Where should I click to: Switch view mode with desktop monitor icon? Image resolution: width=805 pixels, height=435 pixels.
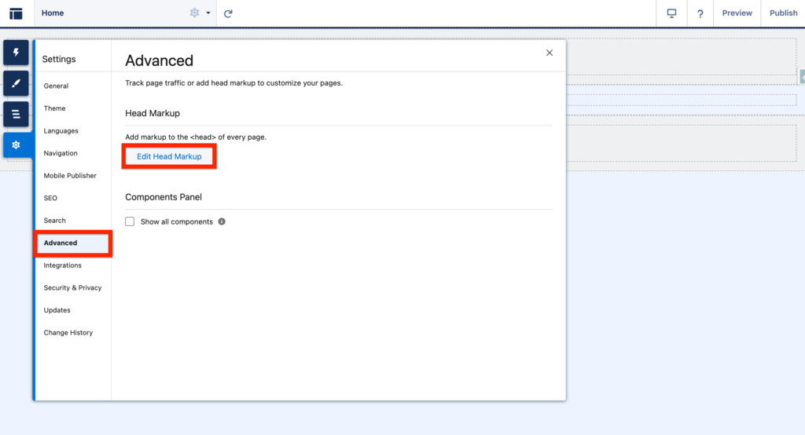(671, 13)
